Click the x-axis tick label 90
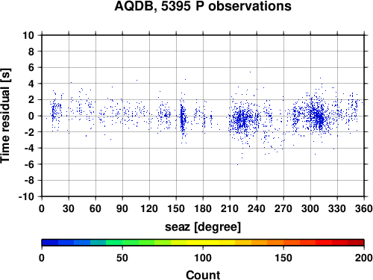The height and width of the screenshot is (280, 373). (x=122, y=208)
